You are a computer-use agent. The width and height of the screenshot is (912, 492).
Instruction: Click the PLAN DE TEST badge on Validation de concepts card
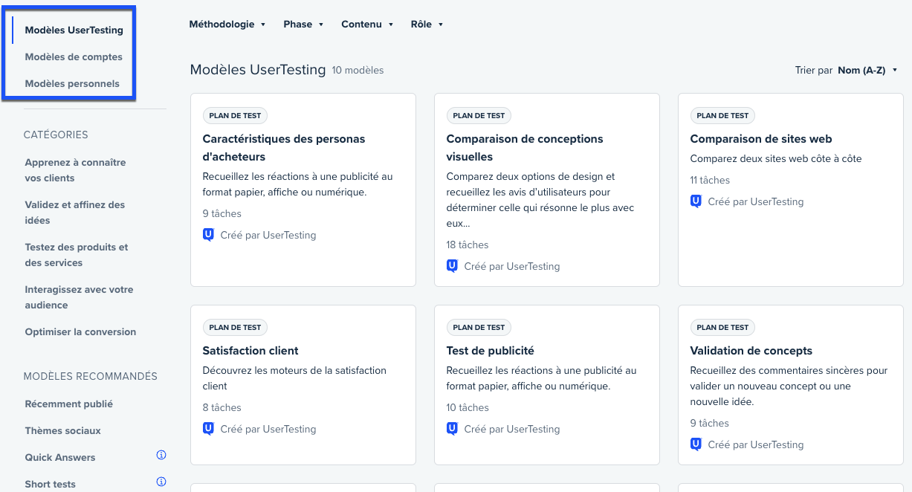722,328
